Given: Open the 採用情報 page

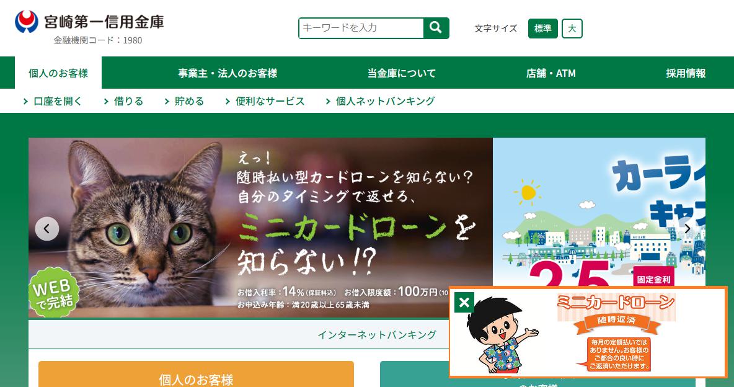Looking at the screenshot, I should (x=686, y=73).
